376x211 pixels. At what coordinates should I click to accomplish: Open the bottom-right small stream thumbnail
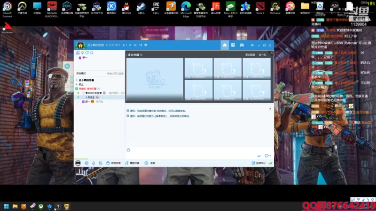tap(257, 90)
